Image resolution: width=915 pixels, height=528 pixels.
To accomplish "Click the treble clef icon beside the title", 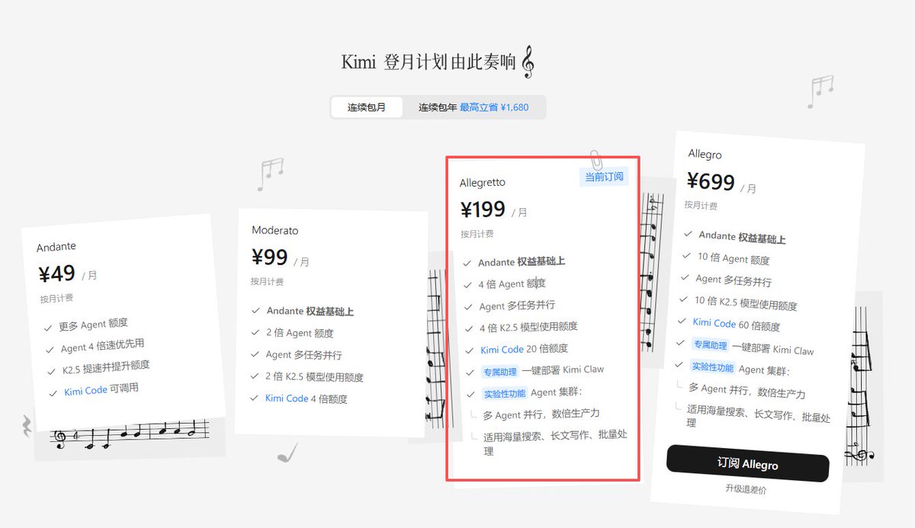I will click(x=528, y=63).
